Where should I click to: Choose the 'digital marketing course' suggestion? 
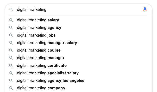point(79,50)
